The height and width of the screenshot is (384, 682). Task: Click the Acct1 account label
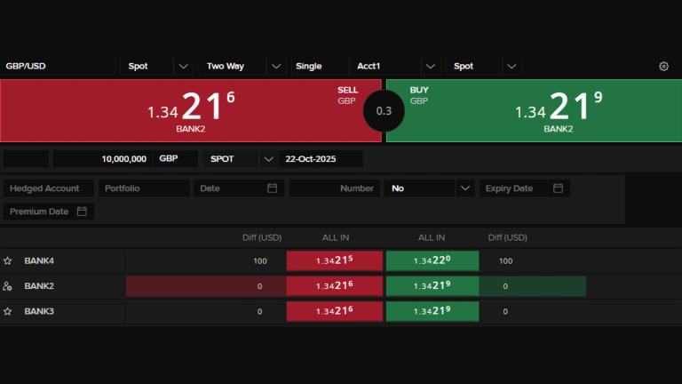click(369, 66)
